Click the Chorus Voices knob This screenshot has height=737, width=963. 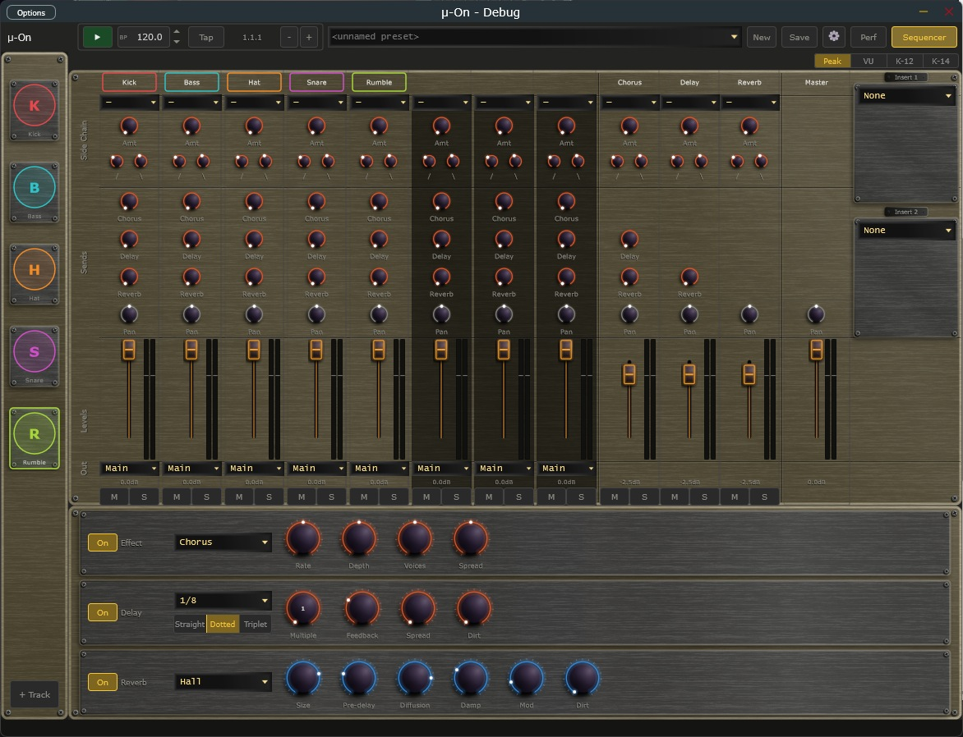pos(415,538)
